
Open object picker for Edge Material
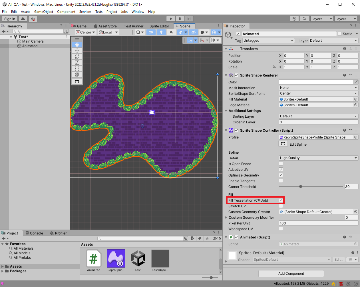356,105
